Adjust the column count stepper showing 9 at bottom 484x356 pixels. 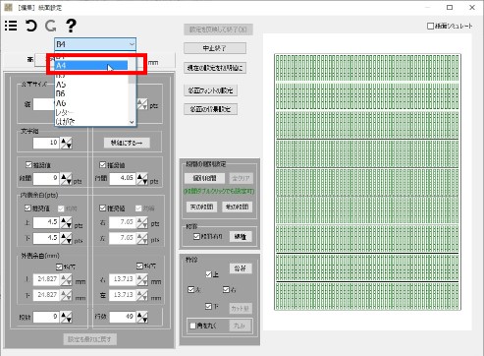(67, 317)
